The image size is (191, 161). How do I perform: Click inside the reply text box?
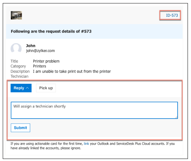pos(94,110)
